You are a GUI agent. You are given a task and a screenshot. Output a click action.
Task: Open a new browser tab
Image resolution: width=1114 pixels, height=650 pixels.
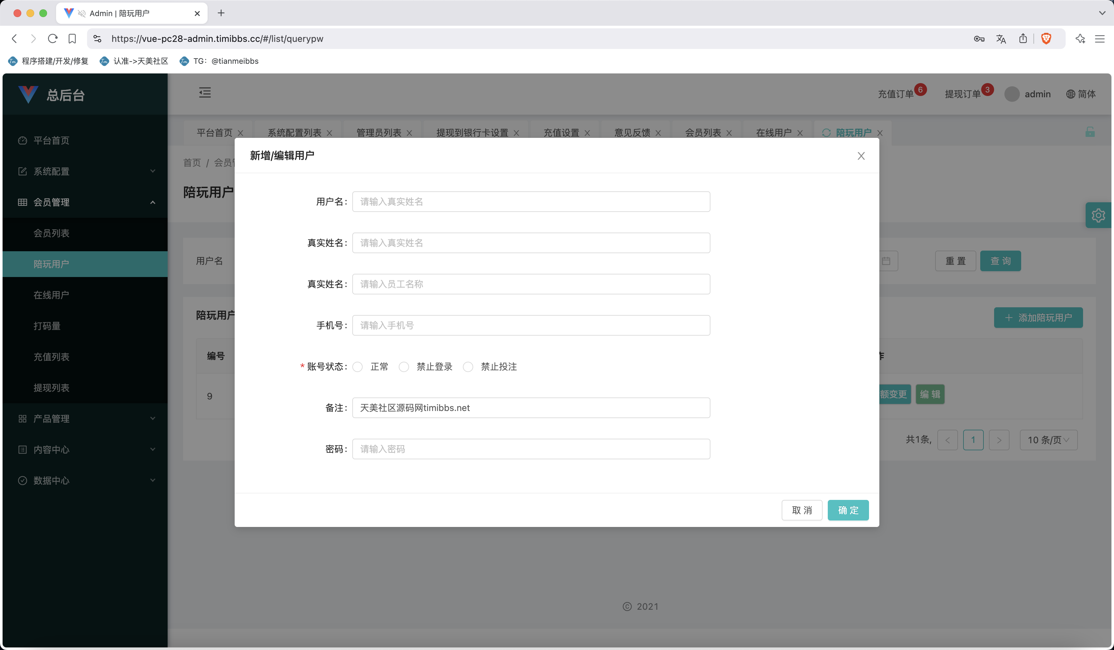[x=221, y=13]
